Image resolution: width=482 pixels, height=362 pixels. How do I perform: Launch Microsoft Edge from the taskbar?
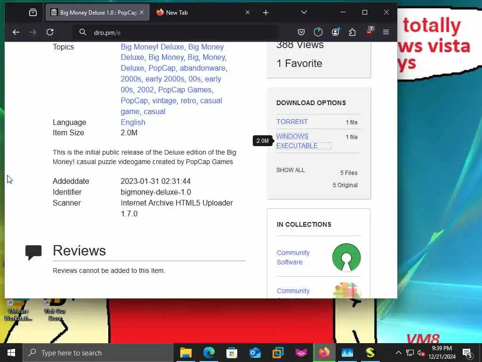point(209,353)
